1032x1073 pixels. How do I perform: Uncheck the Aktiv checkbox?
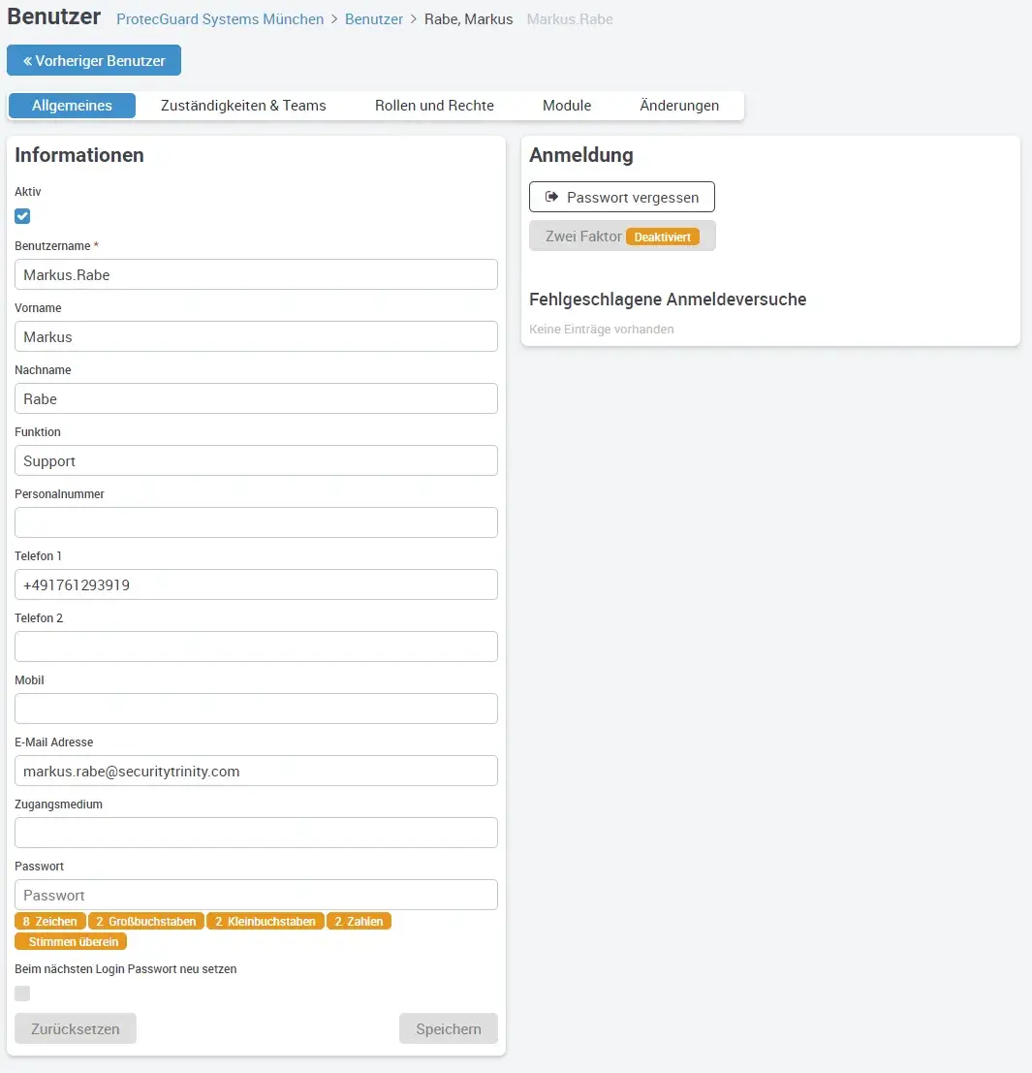22,216
